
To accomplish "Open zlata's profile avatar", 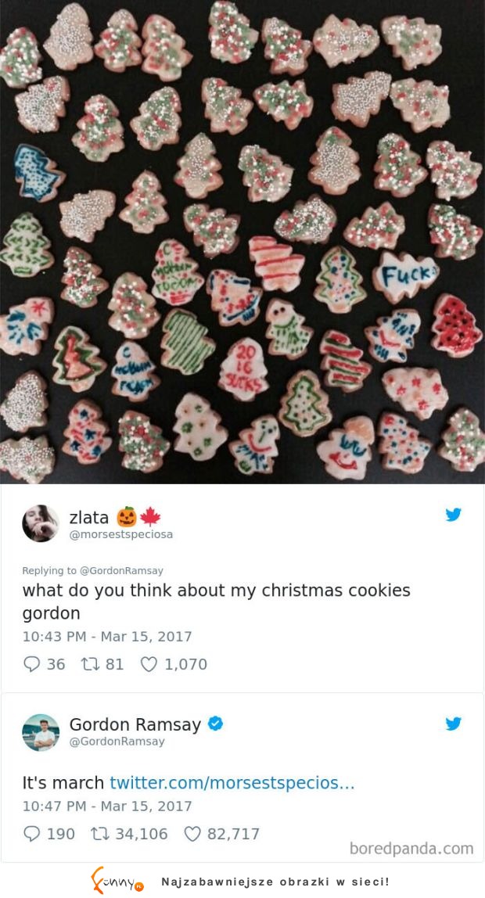I will 41,523.
